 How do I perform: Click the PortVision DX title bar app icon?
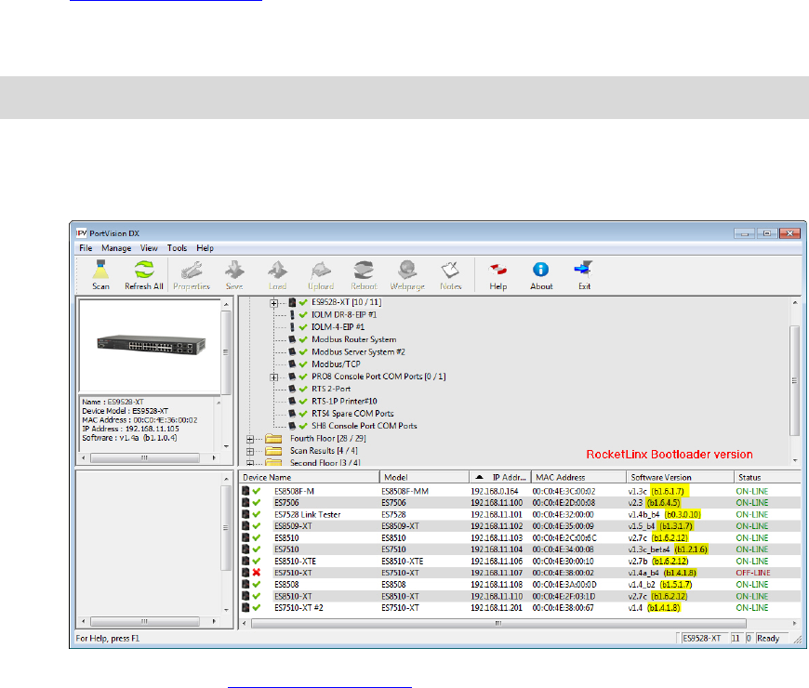point(82,233)
